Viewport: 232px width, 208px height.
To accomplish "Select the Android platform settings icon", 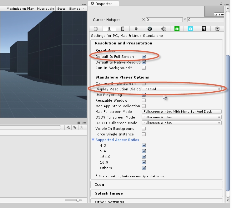I will (x=136, y=29).
